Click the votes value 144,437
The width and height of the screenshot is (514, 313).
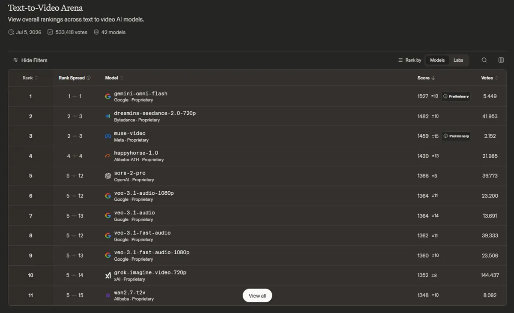point(490,275)
